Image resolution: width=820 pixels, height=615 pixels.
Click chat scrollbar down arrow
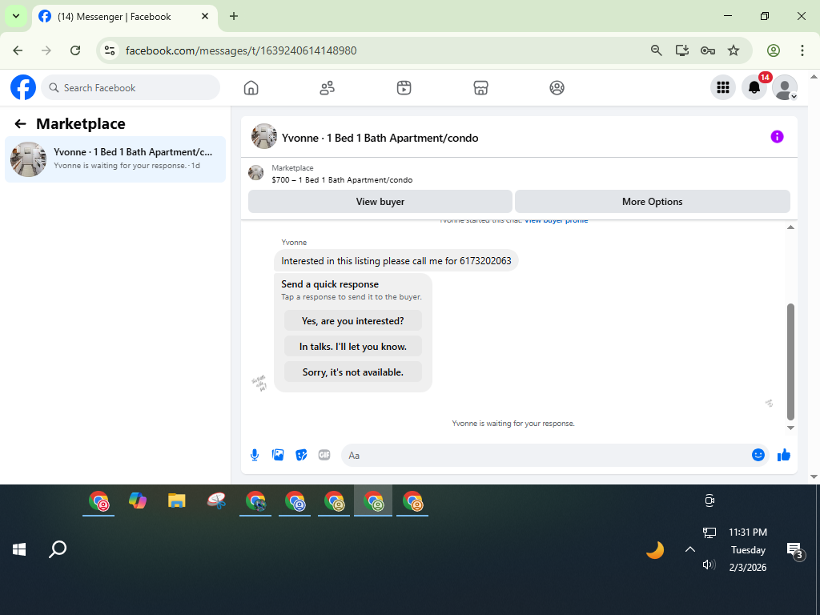click(x=790, y=428)
